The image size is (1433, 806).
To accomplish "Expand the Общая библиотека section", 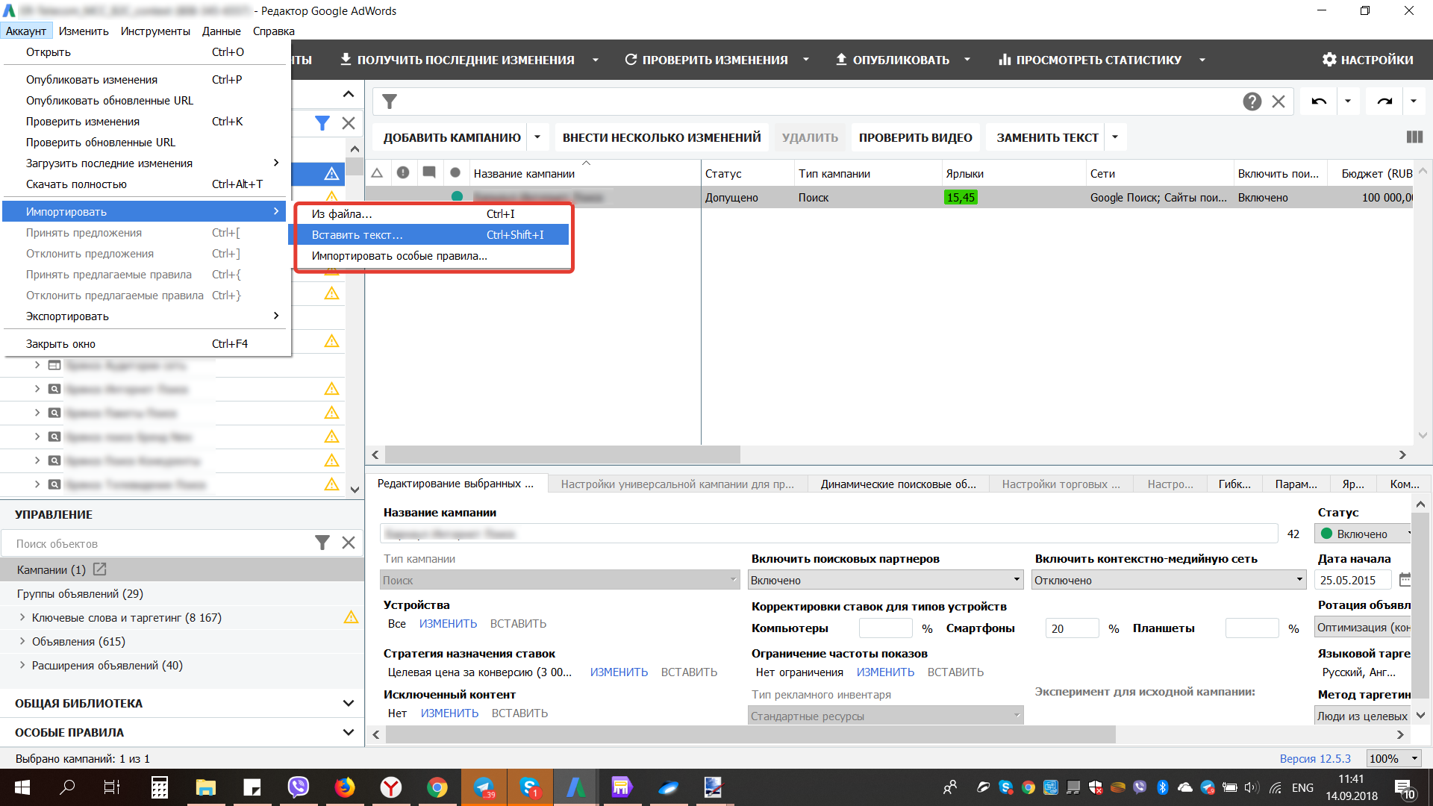I will pos(348,703).
